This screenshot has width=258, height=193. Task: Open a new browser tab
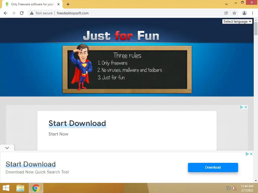tap(68, 5)
